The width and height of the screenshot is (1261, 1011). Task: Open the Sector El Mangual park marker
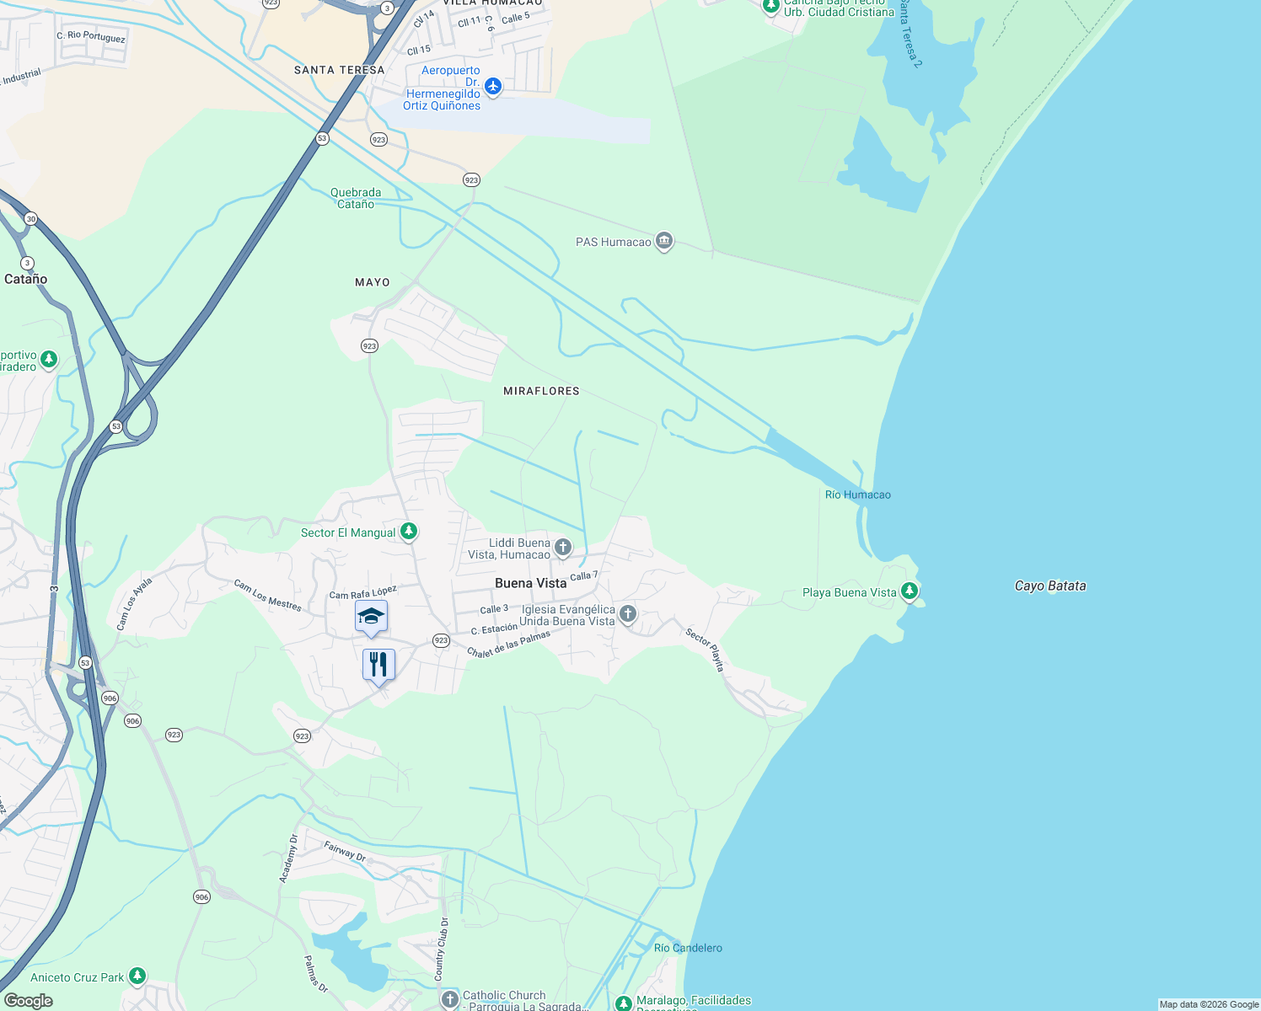pyautogui.click(x=409, y=532)
